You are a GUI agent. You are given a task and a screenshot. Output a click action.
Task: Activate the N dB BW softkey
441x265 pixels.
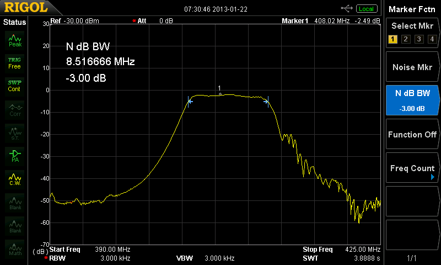[x=412, y=100]
